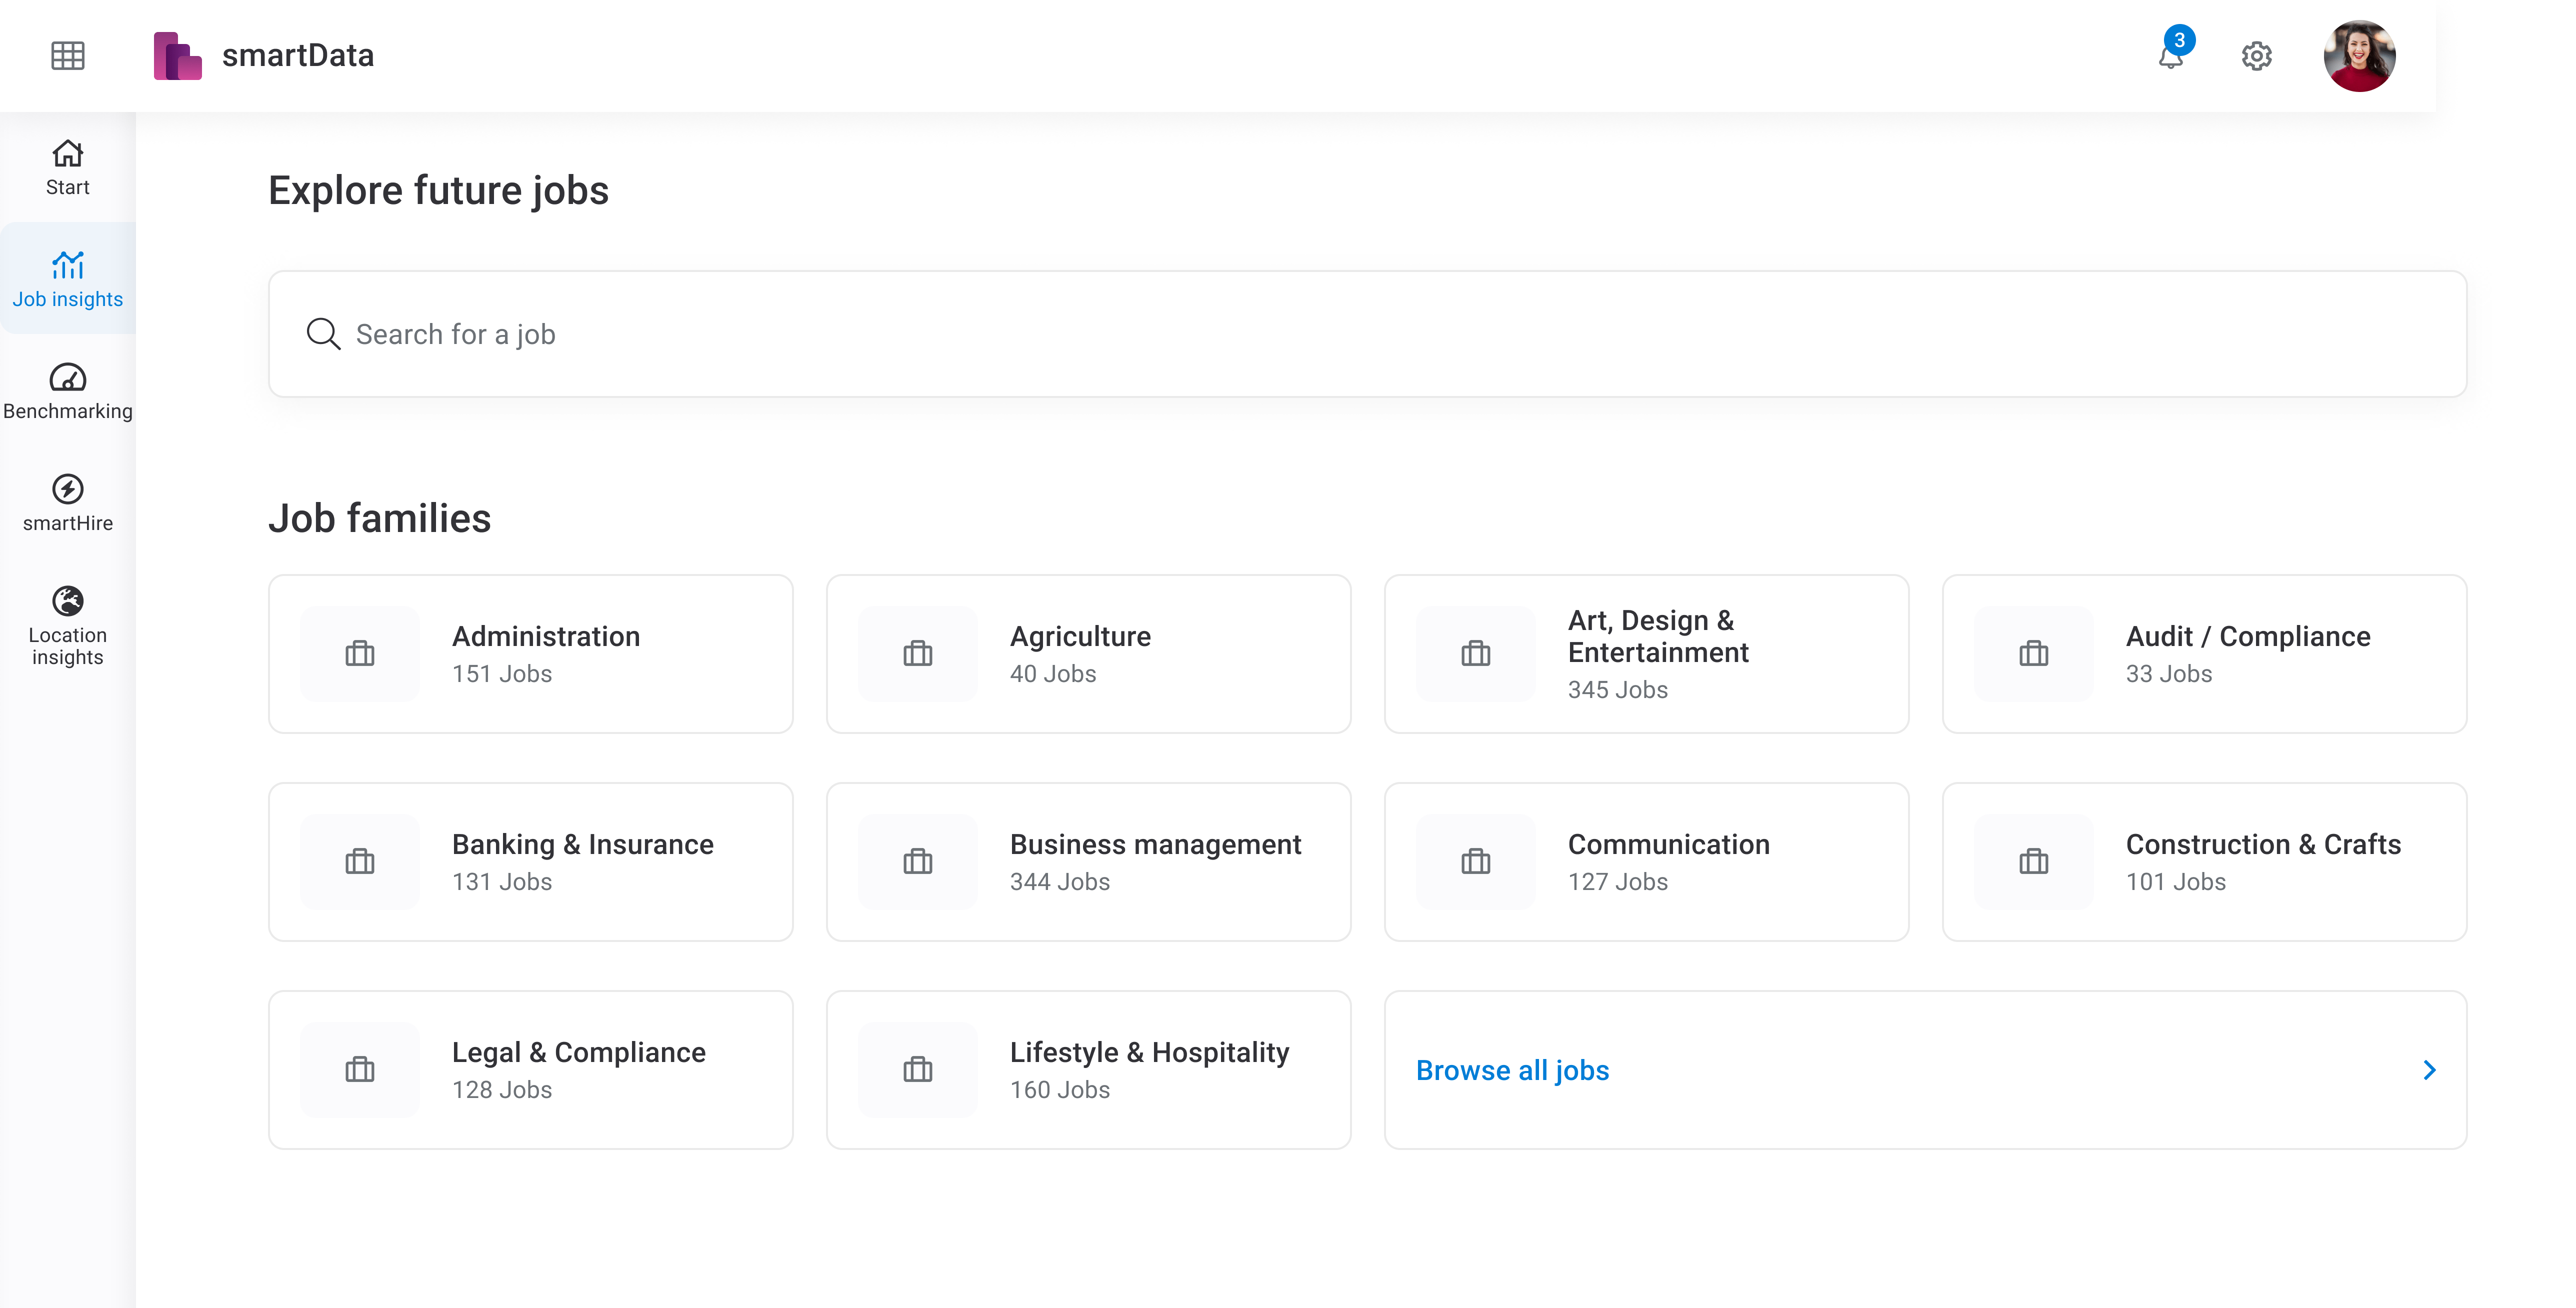Click the 40 Jobs count
This screenshot has width=2576, height=1308.
pos(1053,674)
